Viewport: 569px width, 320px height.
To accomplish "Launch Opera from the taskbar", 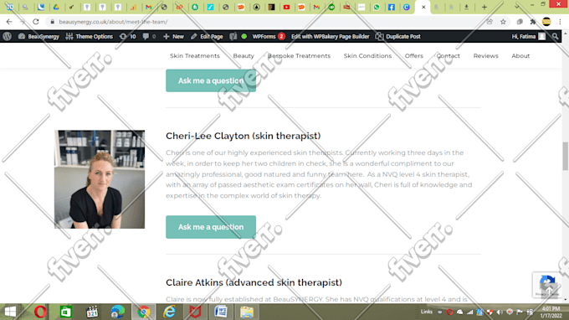I will point(40,312).
